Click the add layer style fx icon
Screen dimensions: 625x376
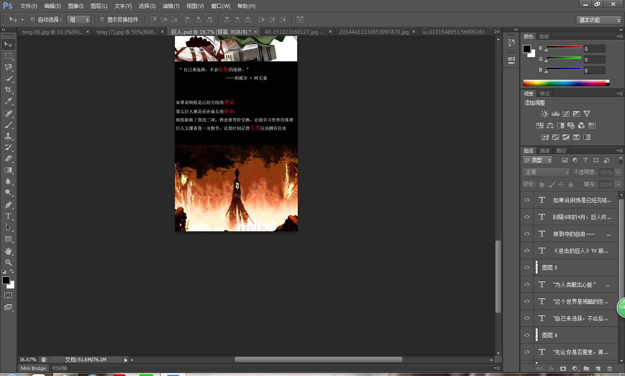[551, 369]
